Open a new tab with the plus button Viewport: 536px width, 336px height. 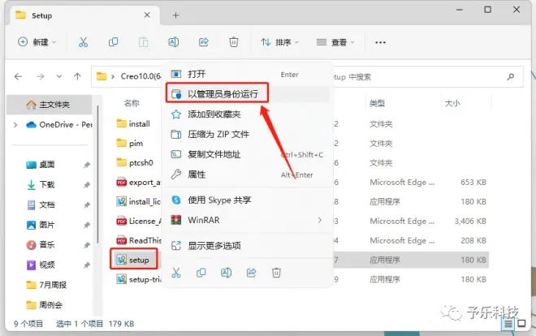[175, 15]
